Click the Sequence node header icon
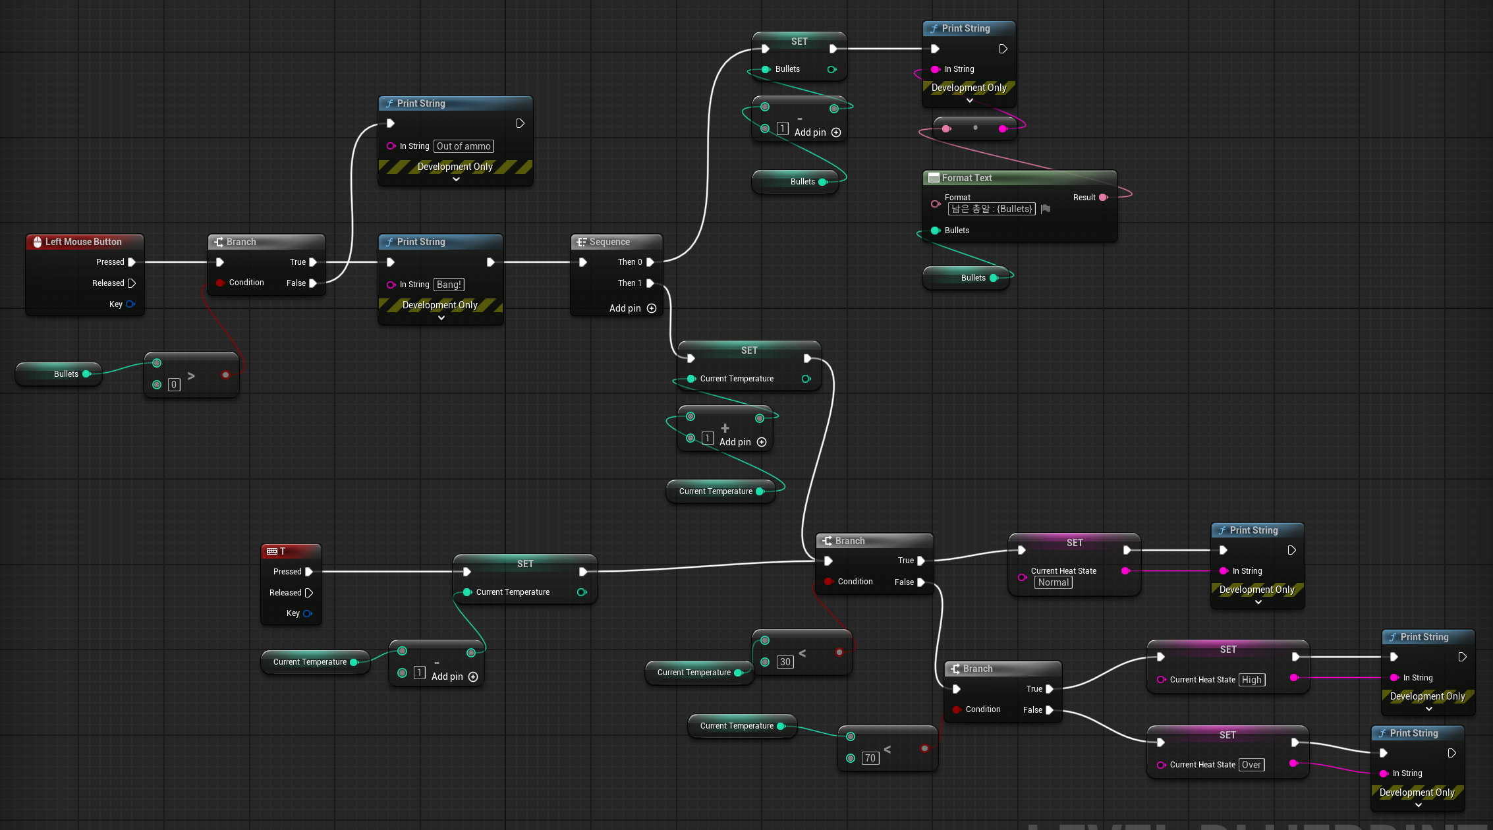This screenshot has width=1493, height=830. click(x=581, y=242)
